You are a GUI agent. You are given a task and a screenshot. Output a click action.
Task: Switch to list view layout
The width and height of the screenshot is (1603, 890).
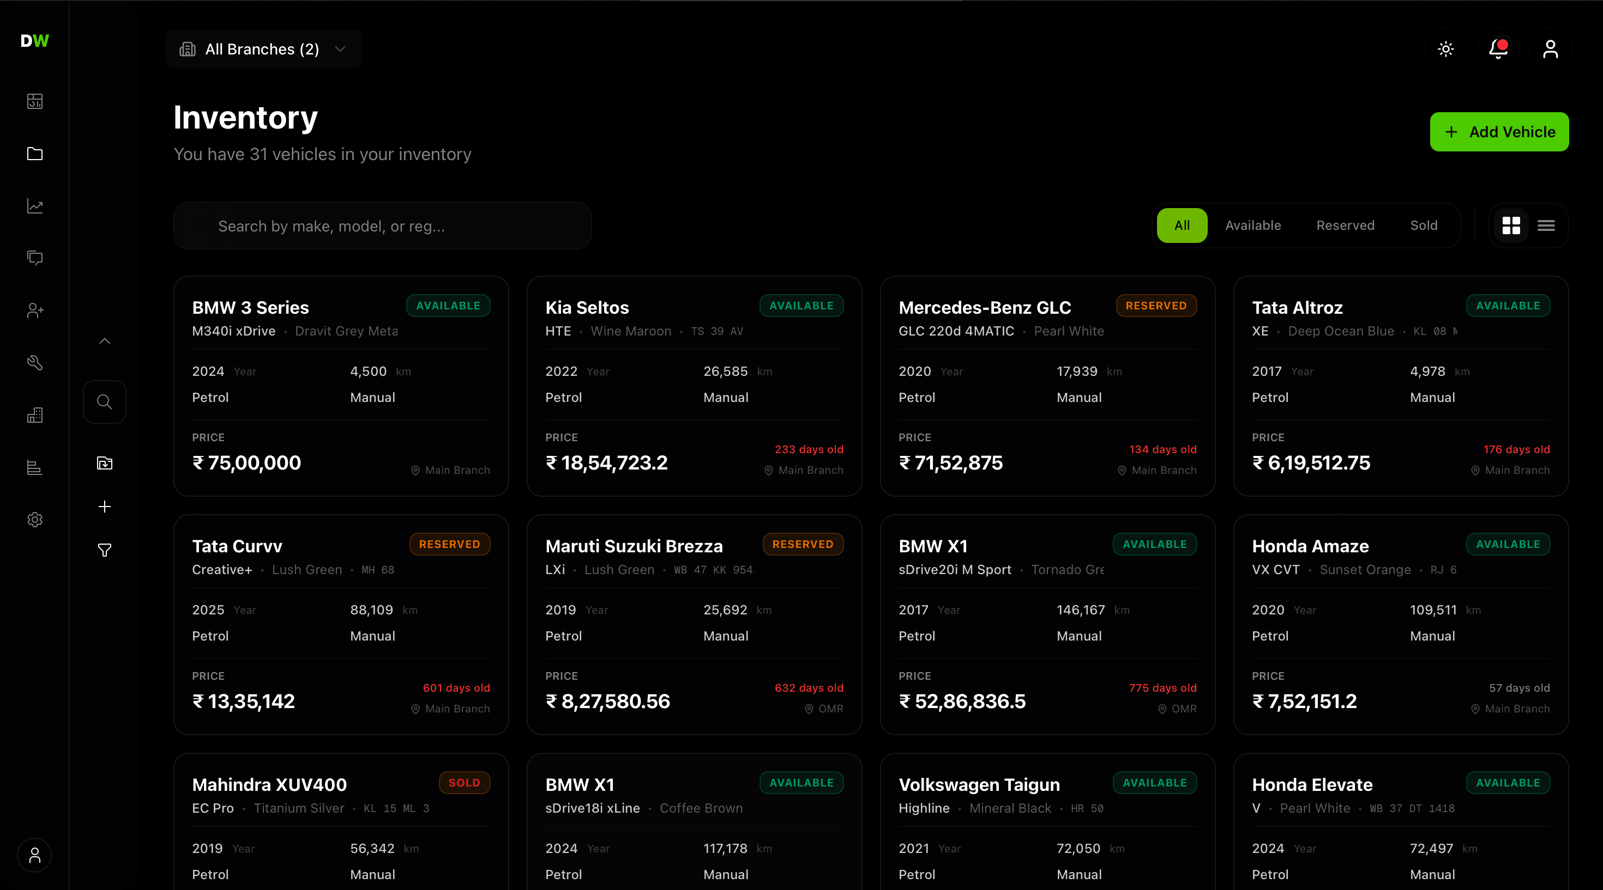click(1546, 225)
